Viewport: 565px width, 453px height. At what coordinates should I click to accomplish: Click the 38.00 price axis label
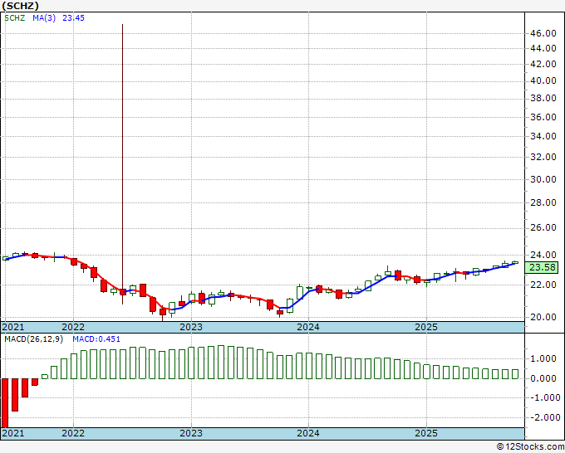[543, 98]
